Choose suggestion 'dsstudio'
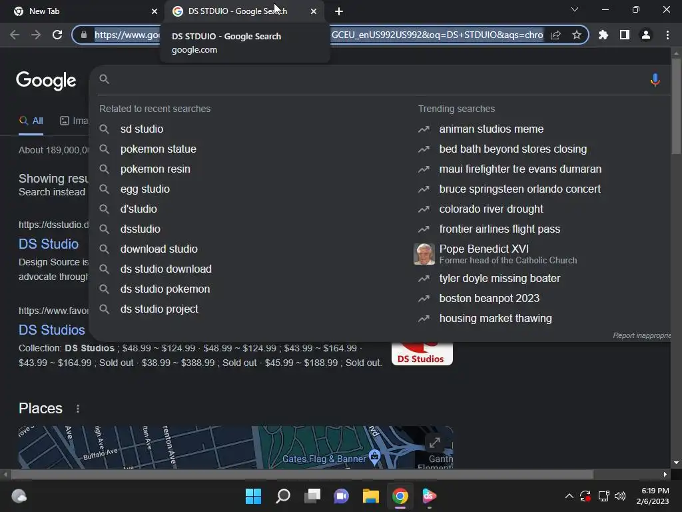This screenshot has width=682, height=512. pos(140,229)
